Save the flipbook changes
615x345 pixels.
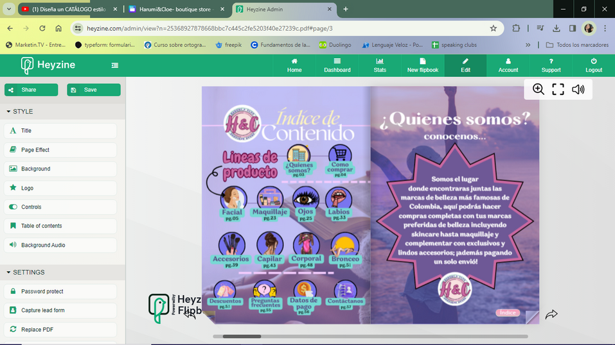click(x=93, y=90)
